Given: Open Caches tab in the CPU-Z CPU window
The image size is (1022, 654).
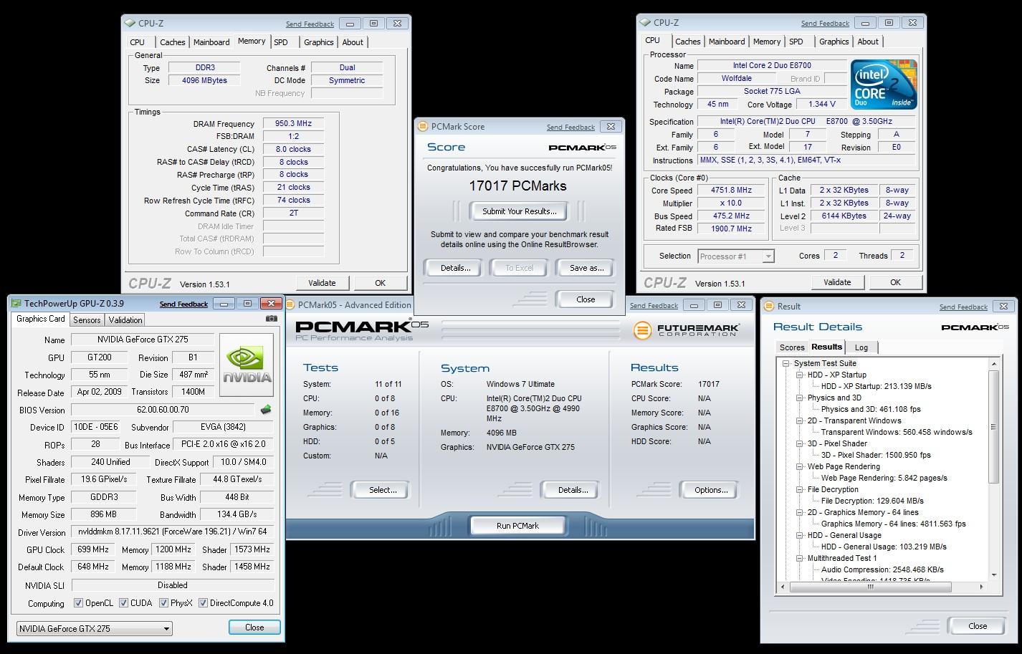Looking at the screenshot, I should (x=687, y=42).
